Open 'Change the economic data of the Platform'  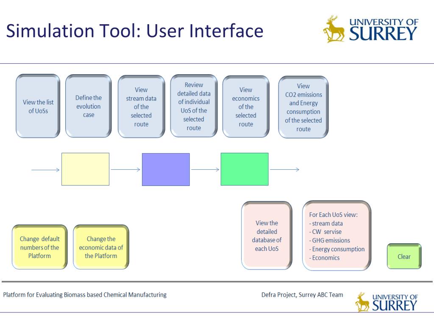tap(101, 247)
